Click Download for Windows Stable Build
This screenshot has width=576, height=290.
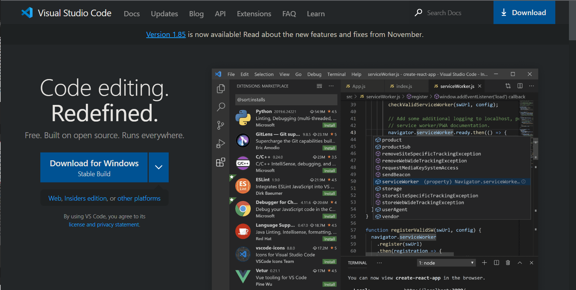pos(94,167)
